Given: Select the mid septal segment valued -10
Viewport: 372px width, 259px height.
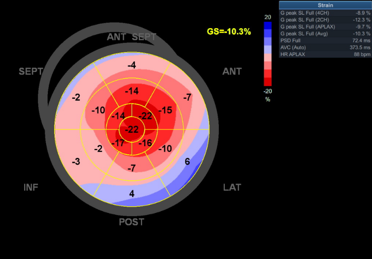Looking at the screenshot, I should click(x=98, y=110).
